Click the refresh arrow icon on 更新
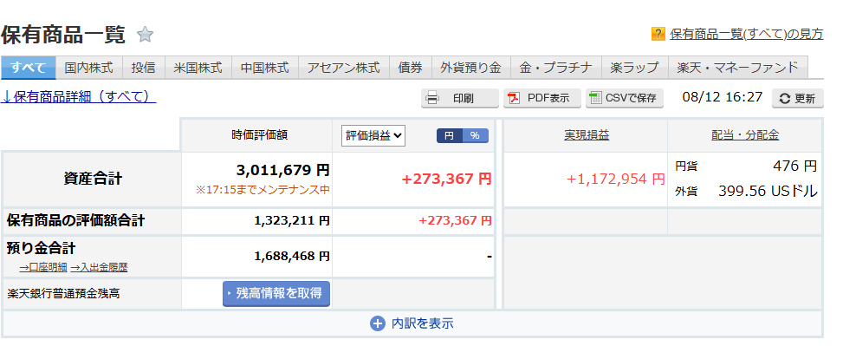This screenshot has width=843, height=346. pos(785,99)
